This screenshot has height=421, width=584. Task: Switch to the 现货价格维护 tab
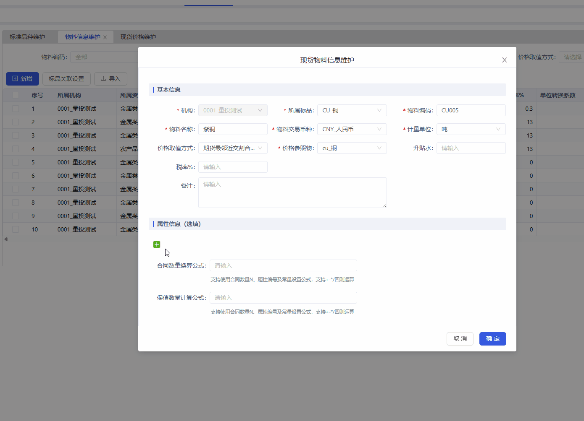click(138, 37)
